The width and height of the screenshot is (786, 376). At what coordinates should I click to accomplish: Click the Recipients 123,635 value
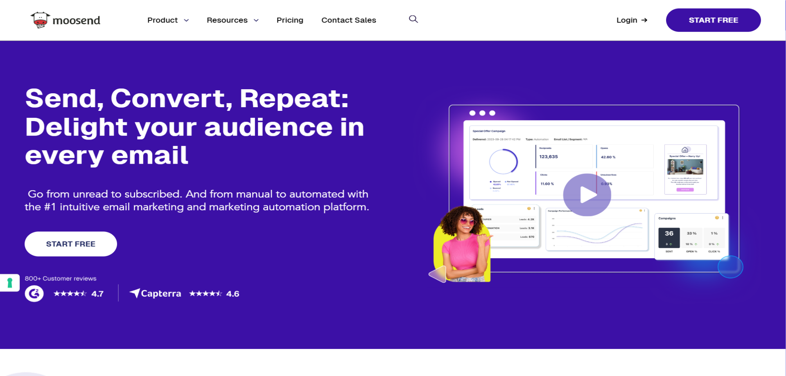coord(549,157)
